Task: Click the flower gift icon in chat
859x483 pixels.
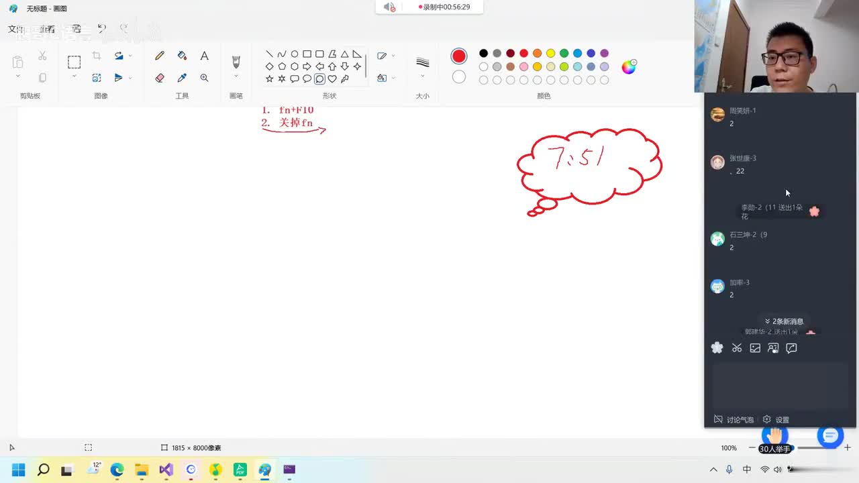Action: [x=717, y=347]
